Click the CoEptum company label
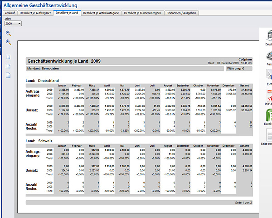272x218 pixels. [x=245, y=59]
